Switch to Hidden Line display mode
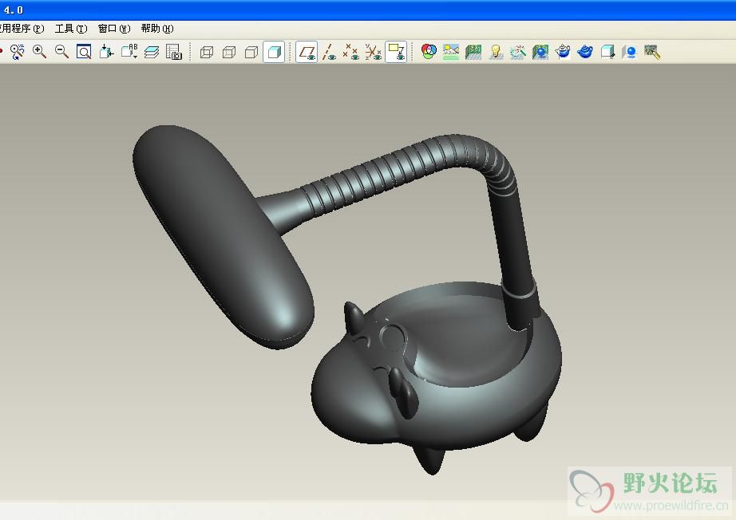The image size is (736, 520). (x=229, y=52)
